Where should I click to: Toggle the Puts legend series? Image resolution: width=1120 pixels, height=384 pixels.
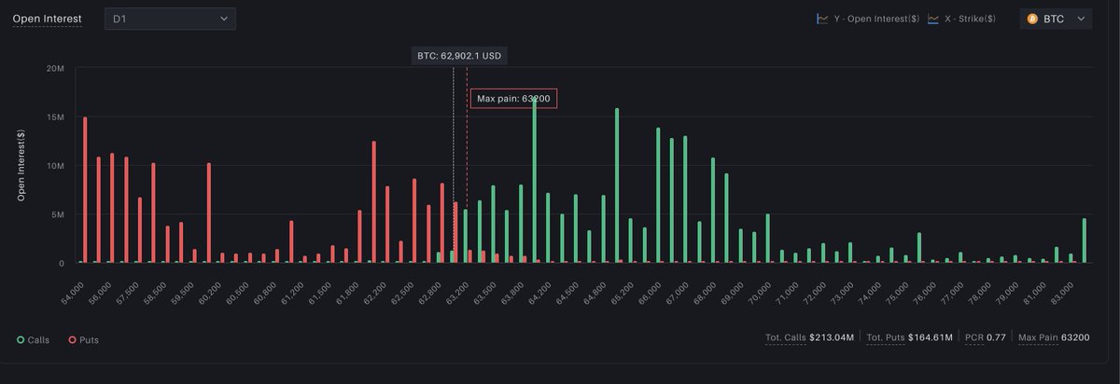point(83,340)
